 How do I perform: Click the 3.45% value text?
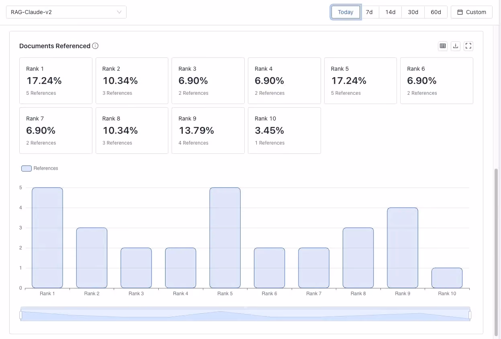click(x=270, y=131)
